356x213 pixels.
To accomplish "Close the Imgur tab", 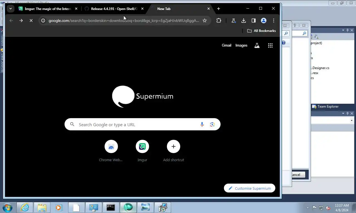I will coord(76,9).
